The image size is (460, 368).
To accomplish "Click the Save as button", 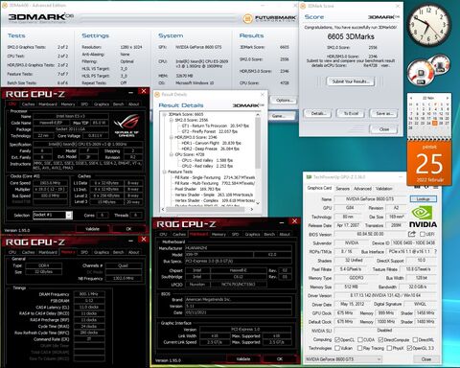I will click(383, 113).
